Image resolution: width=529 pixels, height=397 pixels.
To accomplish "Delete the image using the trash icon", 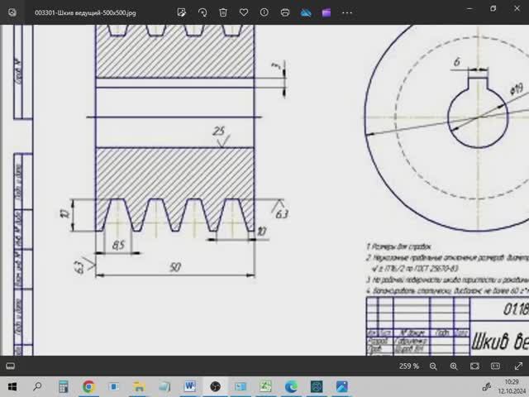I will coord(223,12).
